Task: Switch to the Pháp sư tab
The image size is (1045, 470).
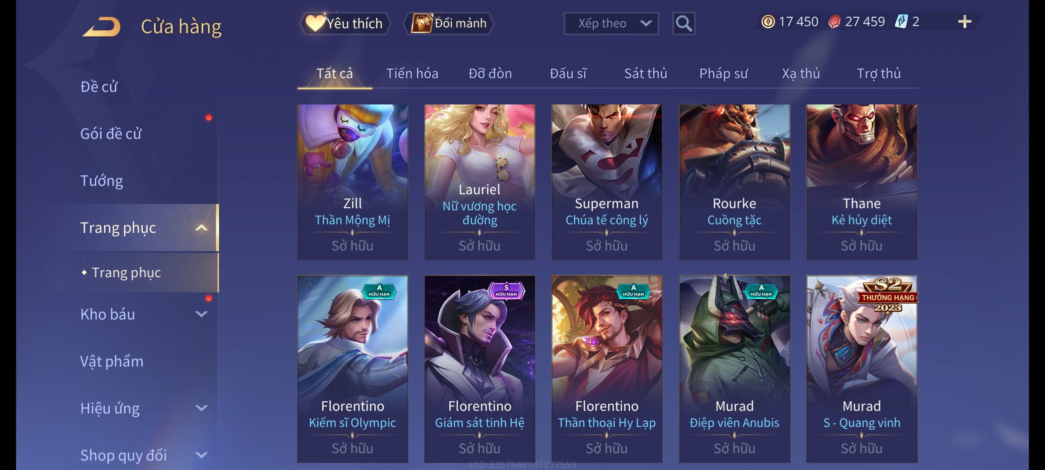Action: (723, 74)
